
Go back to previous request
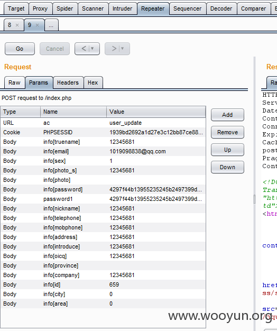coord(84,49)
